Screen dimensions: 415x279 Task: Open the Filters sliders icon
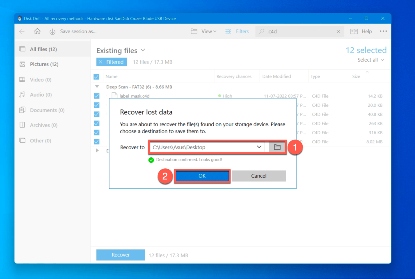(228, 31)
